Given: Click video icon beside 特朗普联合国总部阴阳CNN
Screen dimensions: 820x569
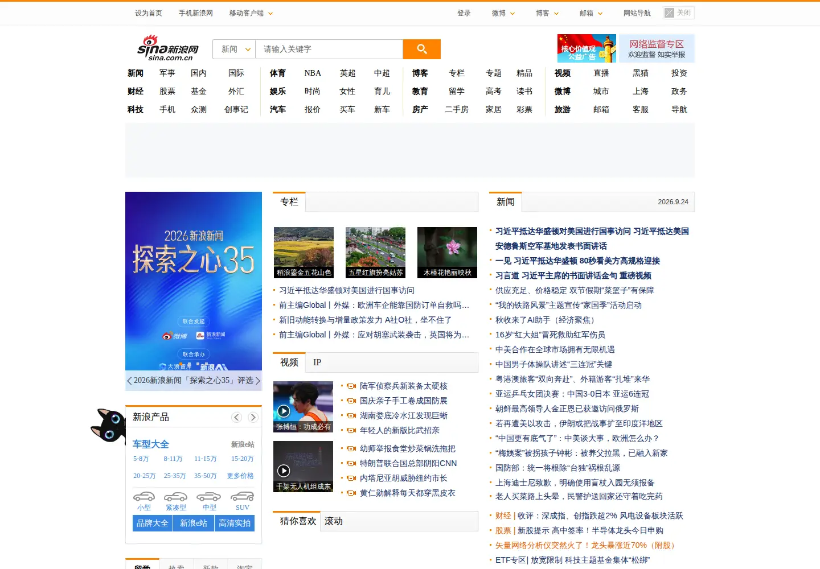Looking at the screenshot, I should [x=351, y=464].
